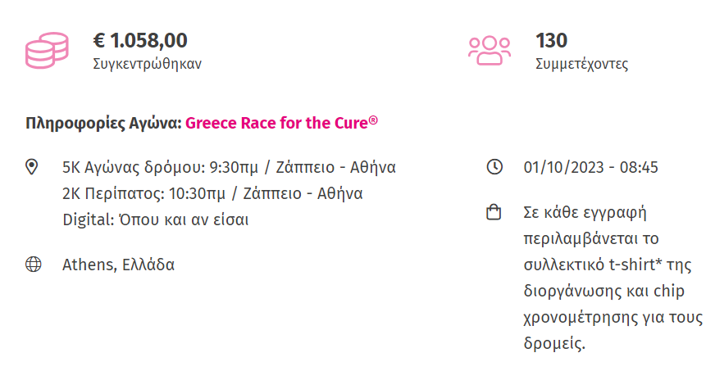Click the location pin icon
Screen dimensions: 715x371
[33, 168]
